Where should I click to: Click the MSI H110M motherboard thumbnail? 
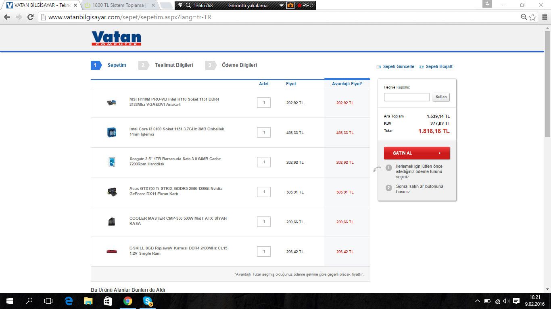111,103
